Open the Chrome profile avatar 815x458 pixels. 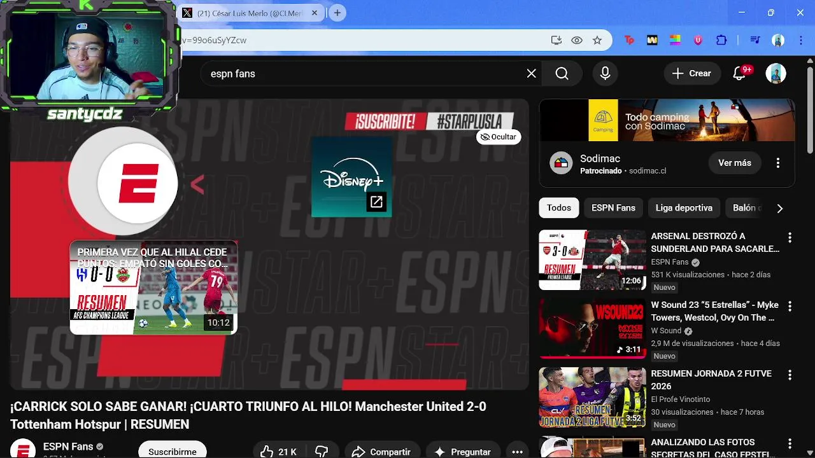778,40
